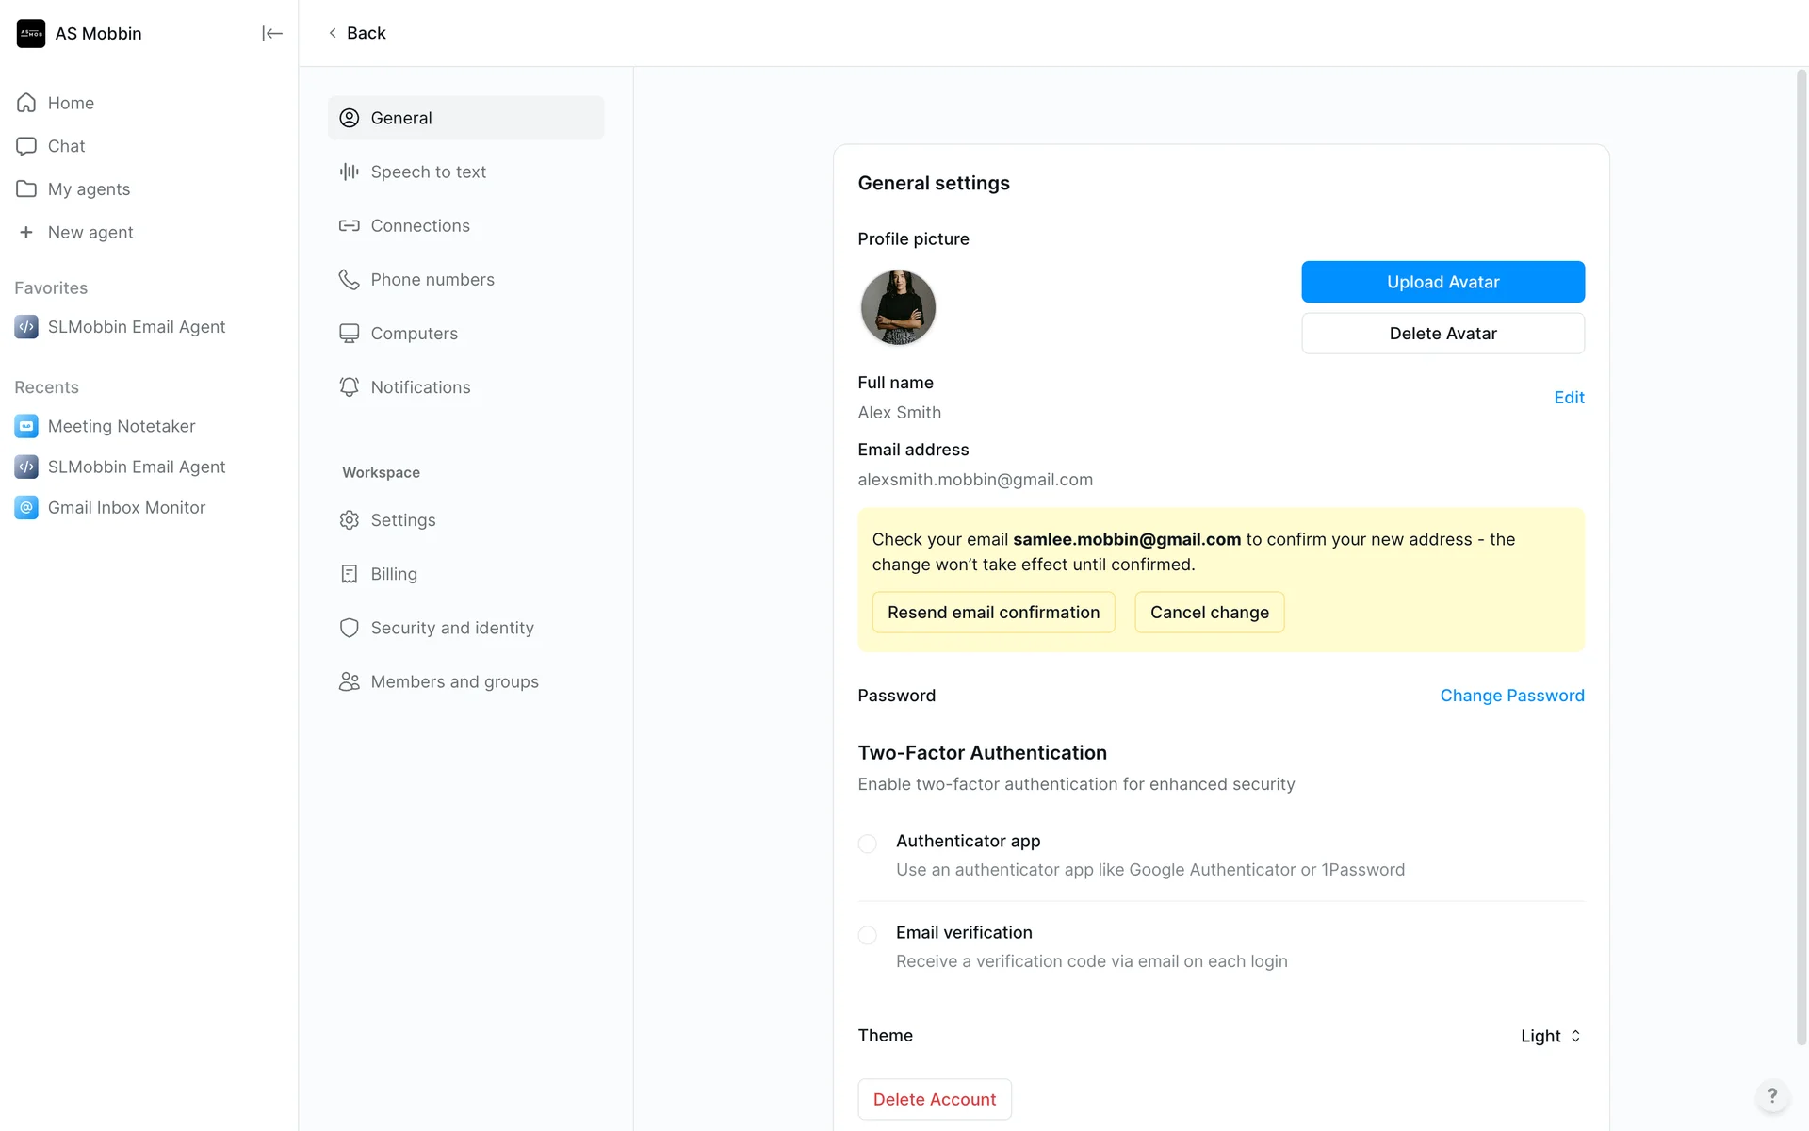This screenshot has width=1809, height=1131.
Task: Go back using the Back chevron
Action: pyautogui.click(x=334, y=33)
